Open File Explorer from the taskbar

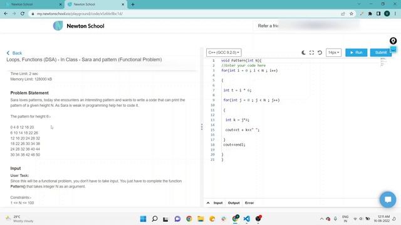pyautogui.click(x=200, y=219)
